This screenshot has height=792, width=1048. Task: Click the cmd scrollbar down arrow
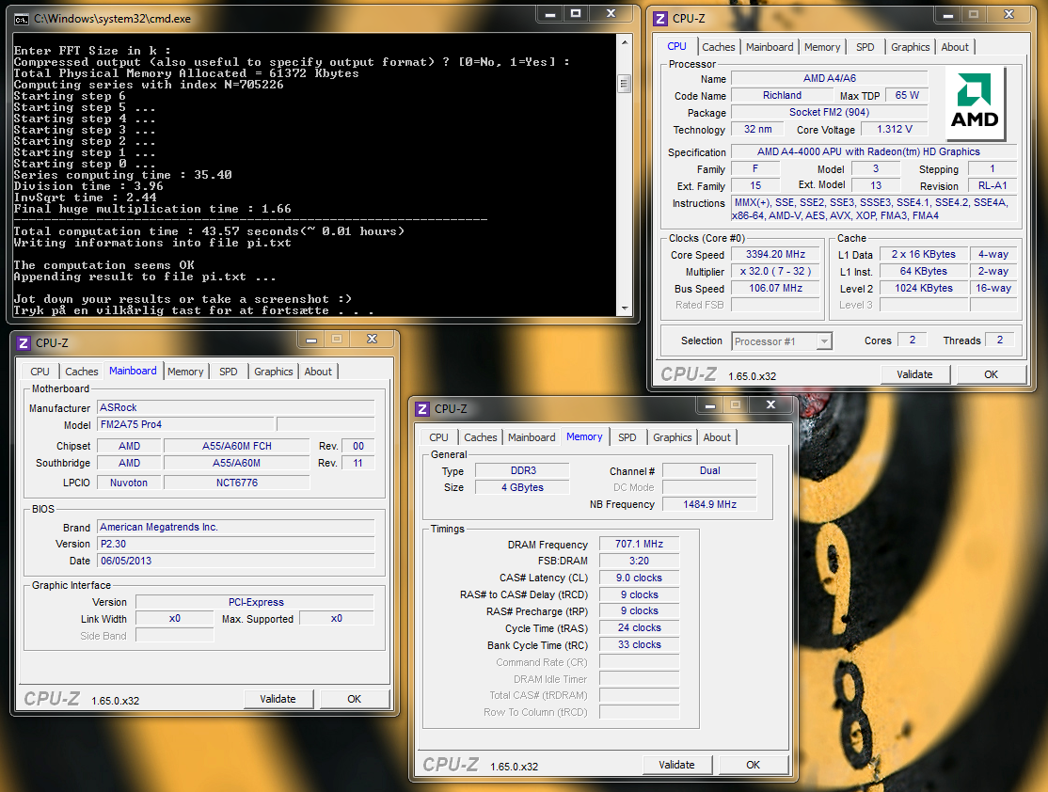625,309
